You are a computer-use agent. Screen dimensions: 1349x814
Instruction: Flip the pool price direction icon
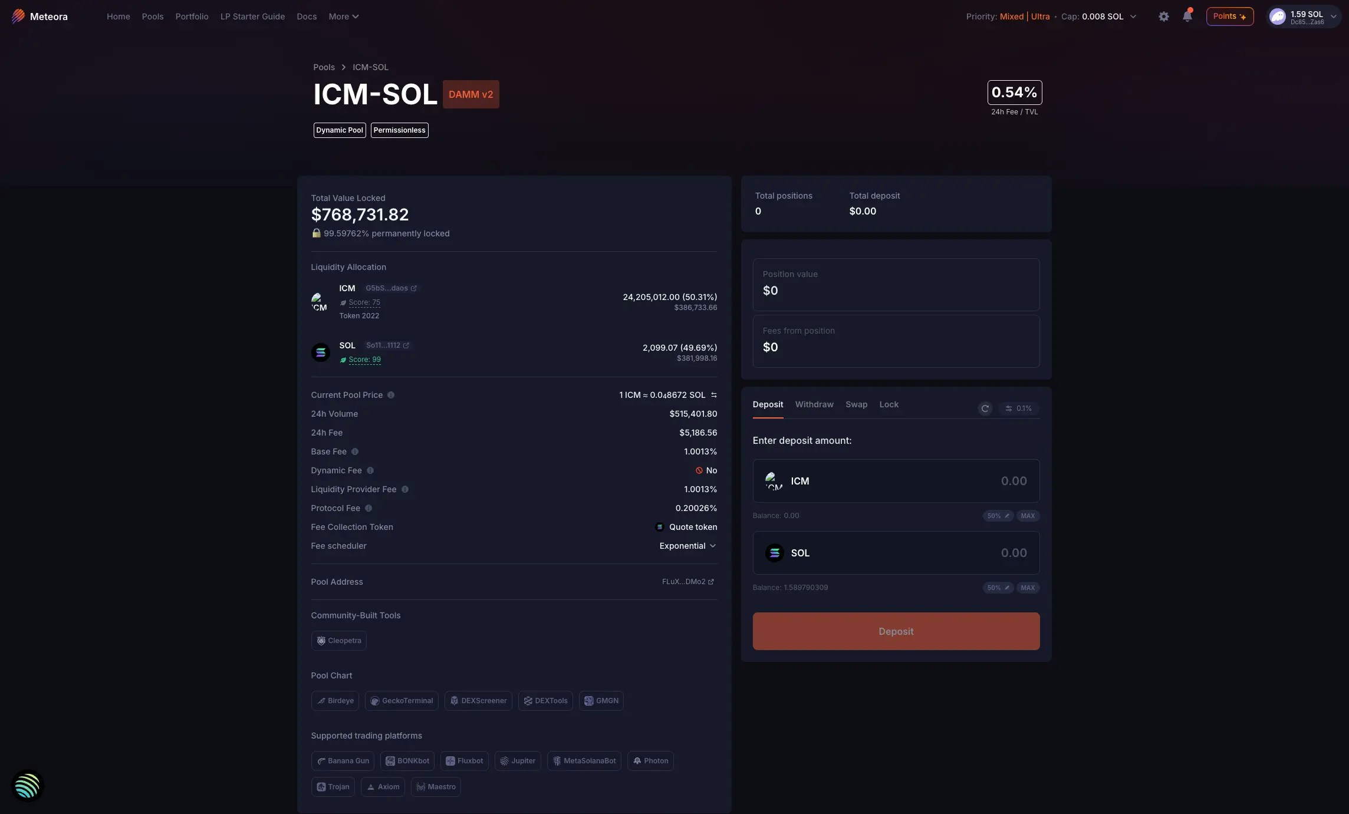[x=713, y=395]
